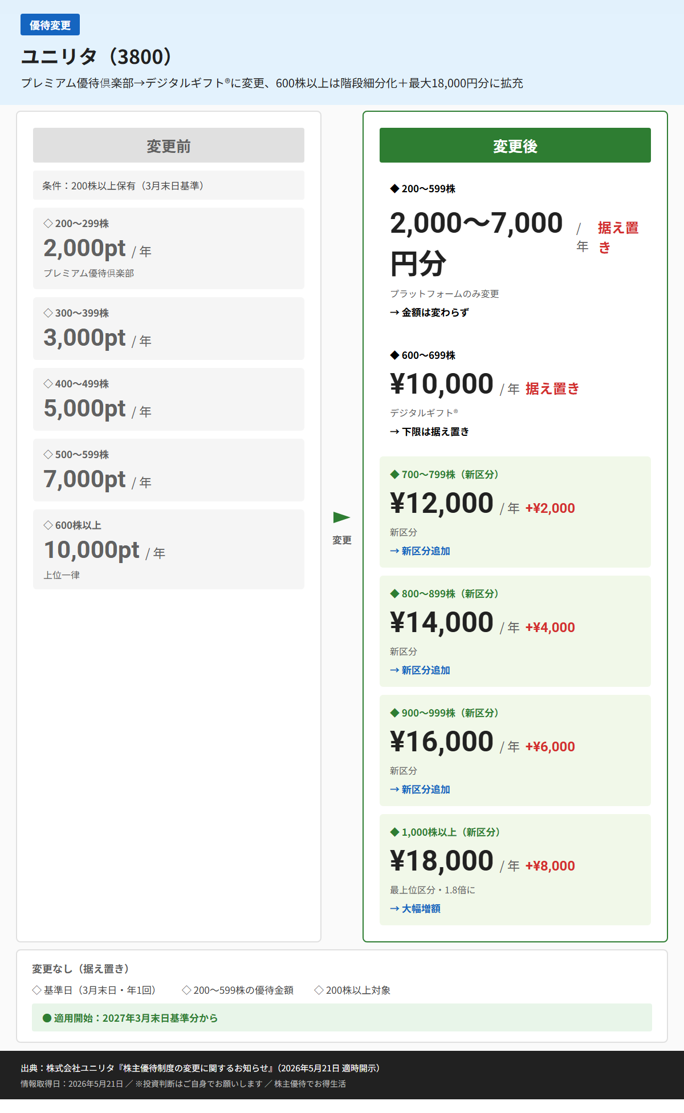The width and height of the screenshot is (684, 1113).
Task: Click the 上位一律 note
Action: point(62,575)
